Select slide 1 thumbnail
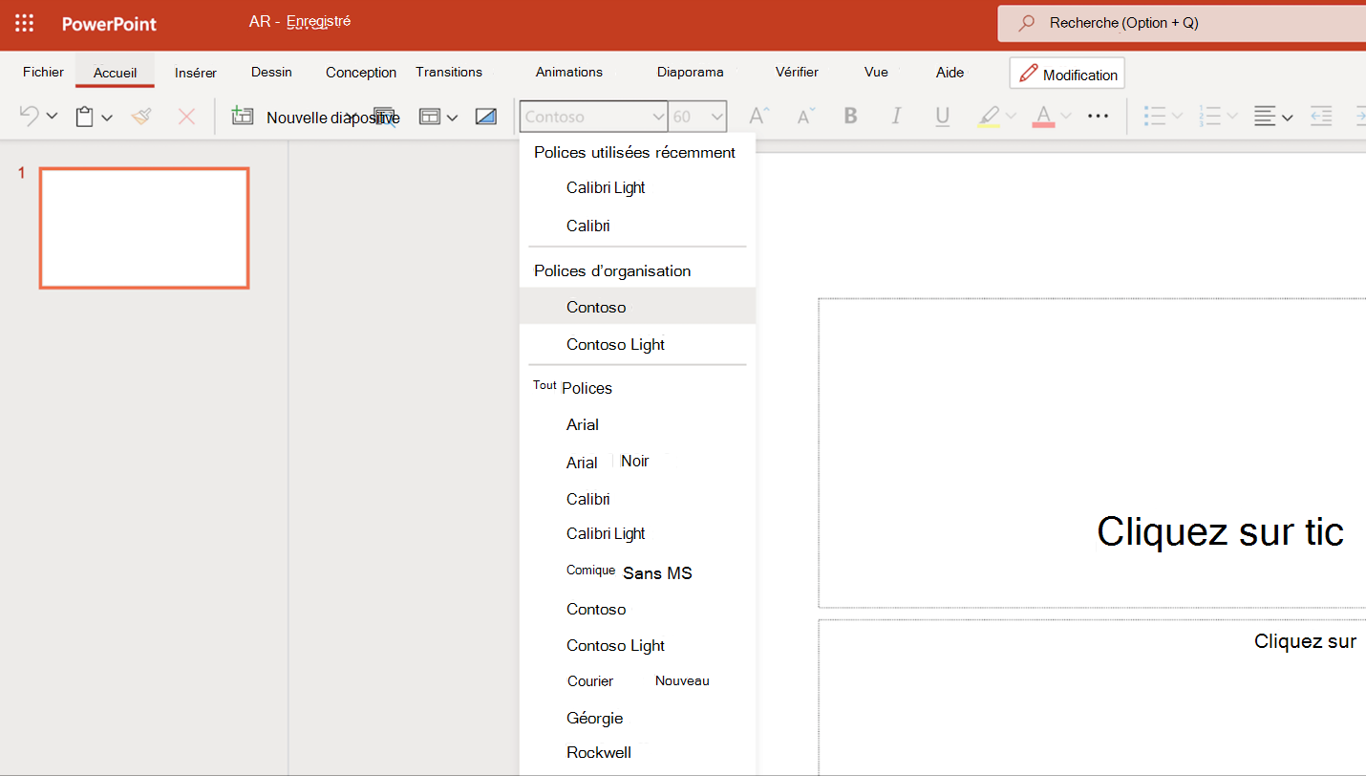Viewport: 1366px width, 776px height. pyautogui.click(x=144, y=228)
